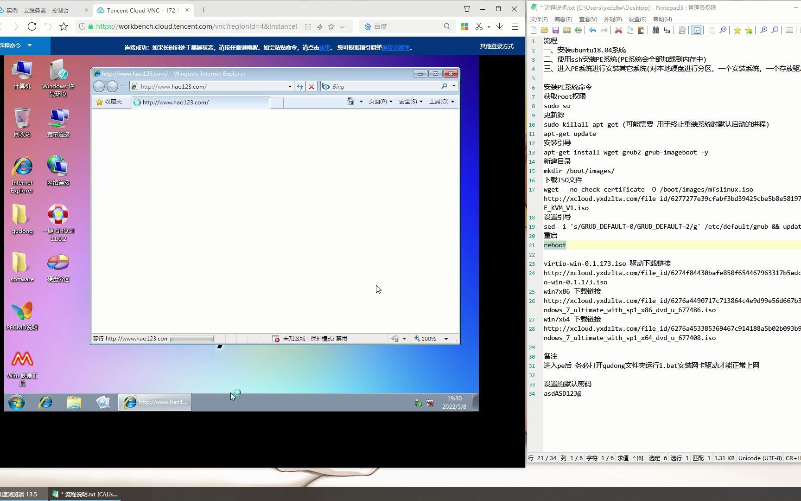Screen dimensions: 801x501
Task: Select the 硬盘分区 desktop icon
Action: coord(58,268)
